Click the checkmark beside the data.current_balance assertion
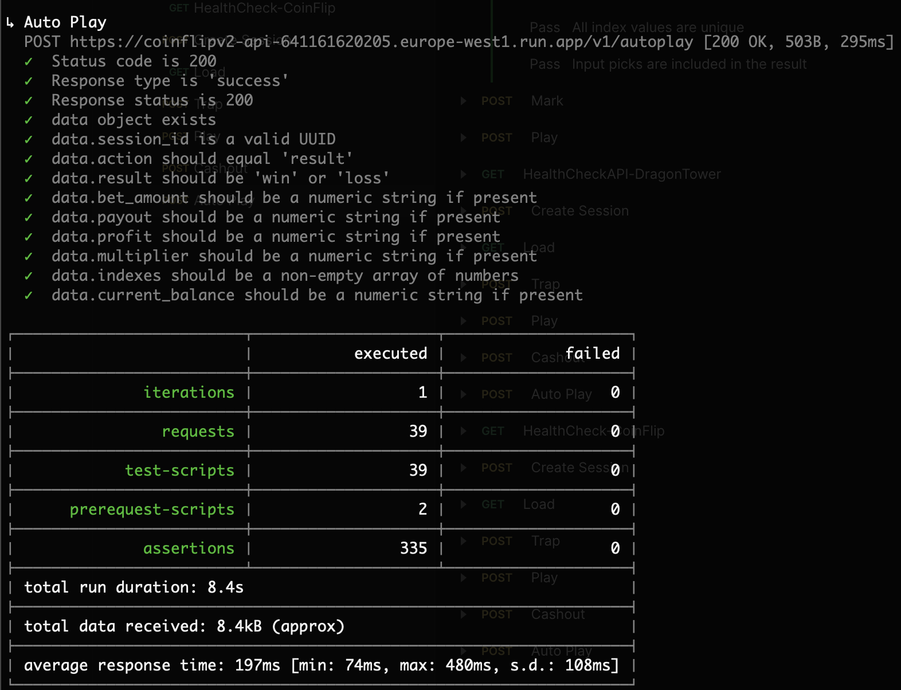901x690 pixels. 29,296
